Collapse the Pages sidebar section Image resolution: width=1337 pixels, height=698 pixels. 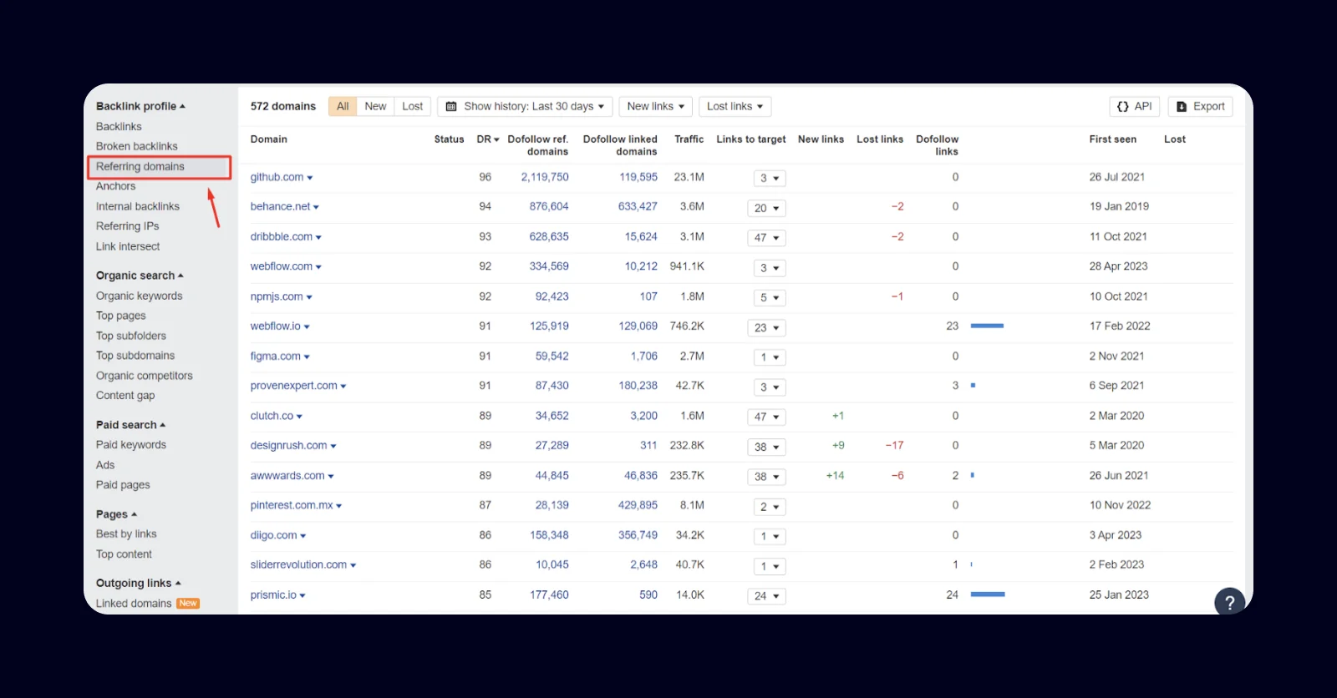point(116,514)
